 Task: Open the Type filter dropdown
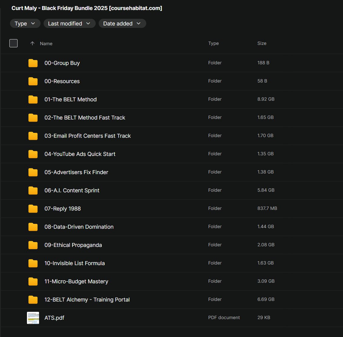click(25, 23)
